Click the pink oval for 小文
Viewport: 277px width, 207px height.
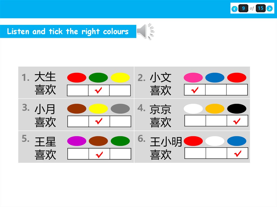pyautogui.click(x=193, y=78)
